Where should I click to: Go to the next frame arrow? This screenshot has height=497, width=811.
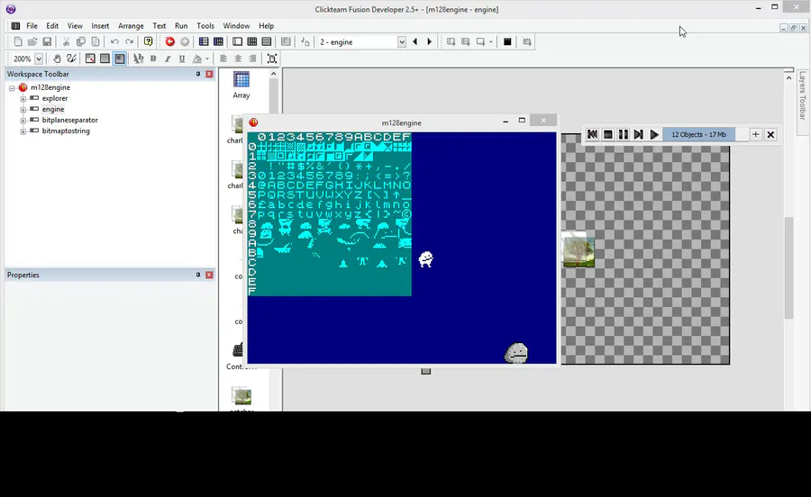tap(429, 41)
